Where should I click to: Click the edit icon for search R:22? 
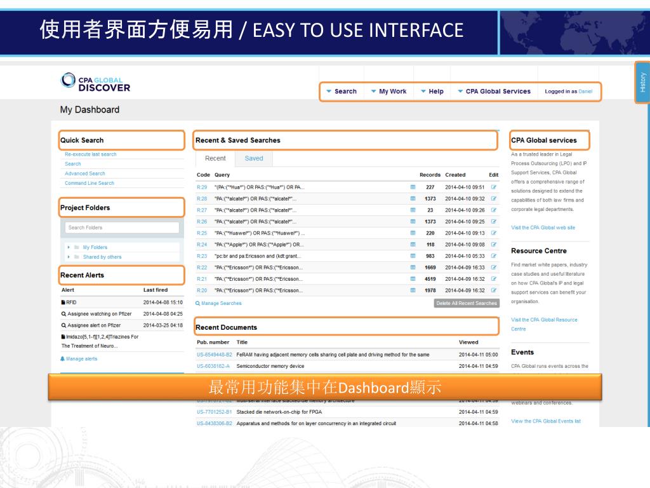(494, 268)
